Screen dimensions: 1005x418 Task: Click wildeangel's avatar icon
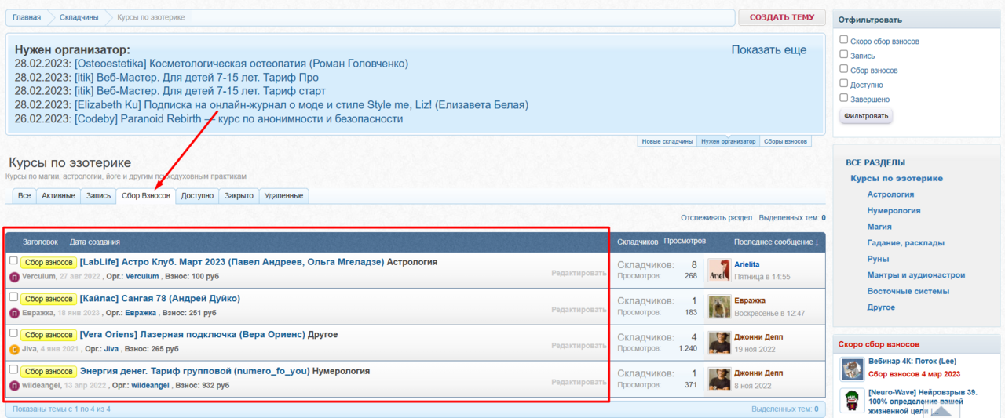coord(14,386)
